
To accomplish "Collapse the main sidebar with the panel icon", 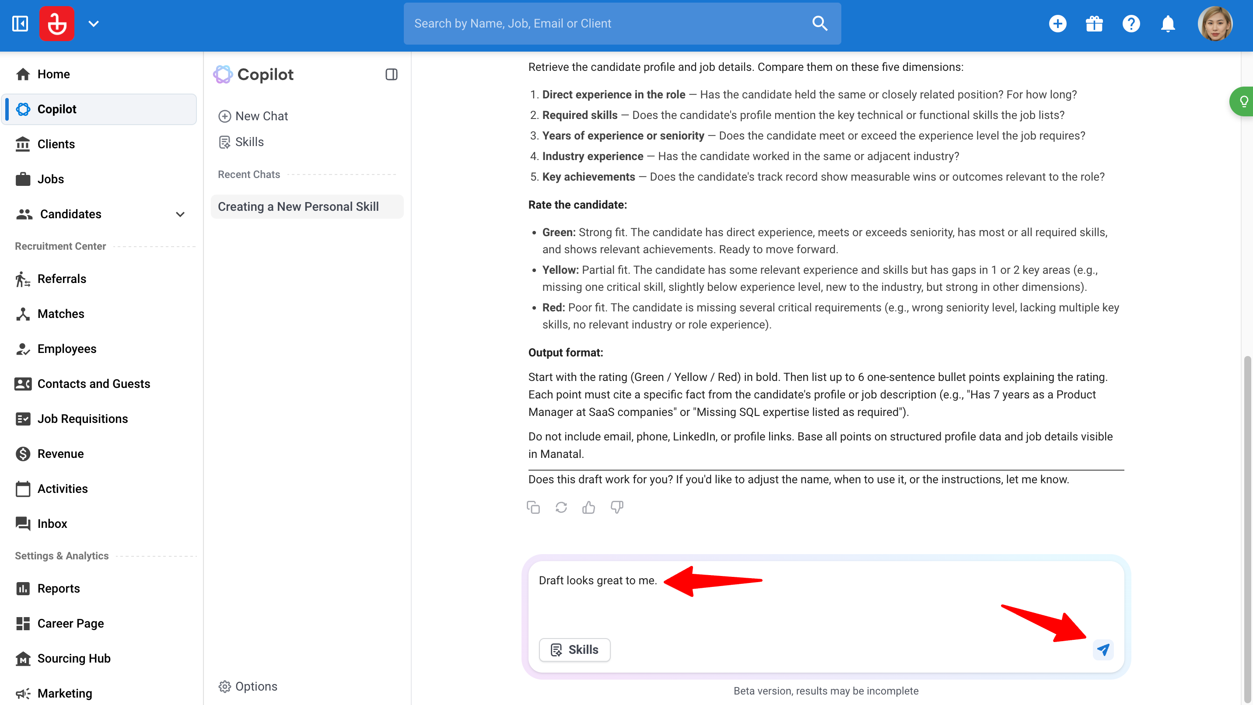I will 20,23.
